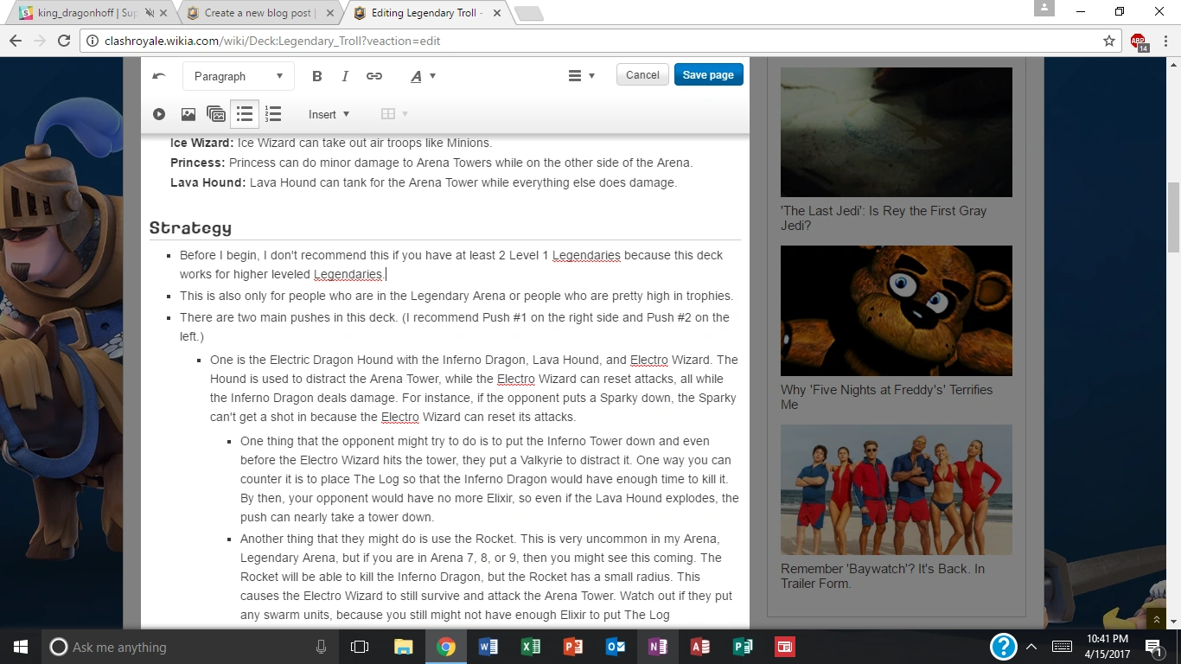Open the table insertion dropdown

(x=394, y=114)
